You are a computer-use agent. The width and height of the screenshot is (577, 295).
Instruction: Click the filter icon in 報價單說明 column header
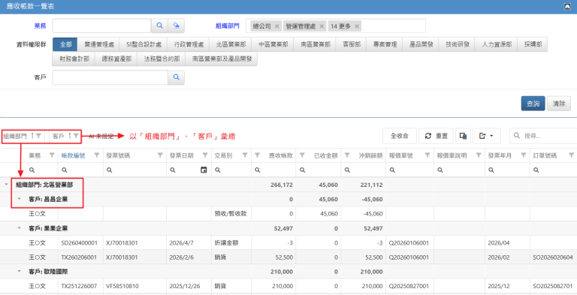(478, 155)
